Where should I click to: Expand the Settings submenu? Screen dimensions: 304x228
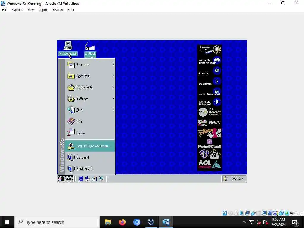(90, 99)
